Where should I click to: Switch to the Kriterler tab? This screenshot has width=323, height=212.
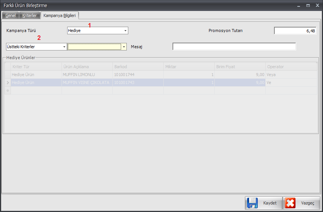coord(29,16)
